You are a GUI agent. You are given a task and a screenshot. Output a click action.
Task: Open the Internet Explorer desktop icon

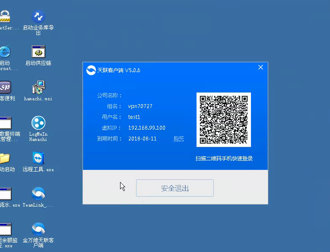click(x=6, y=51)
